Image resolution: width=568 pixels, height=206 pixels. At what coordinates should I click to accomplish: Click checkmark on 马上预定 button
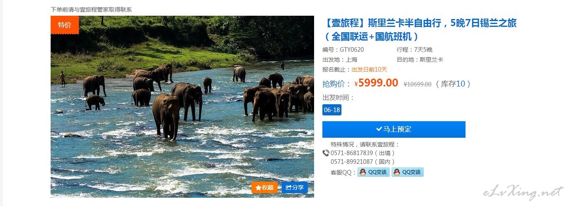coord(379,129)
